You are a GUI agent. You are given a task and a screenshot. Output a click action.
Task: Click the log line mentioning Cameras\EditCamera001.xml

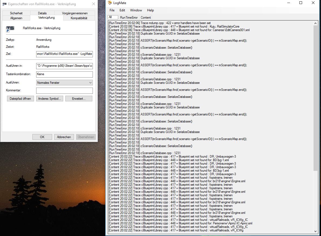(179, 30)
